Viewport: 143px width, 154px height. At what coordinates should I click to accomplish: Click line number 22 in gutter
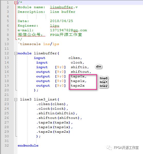[x=7, y=99]
